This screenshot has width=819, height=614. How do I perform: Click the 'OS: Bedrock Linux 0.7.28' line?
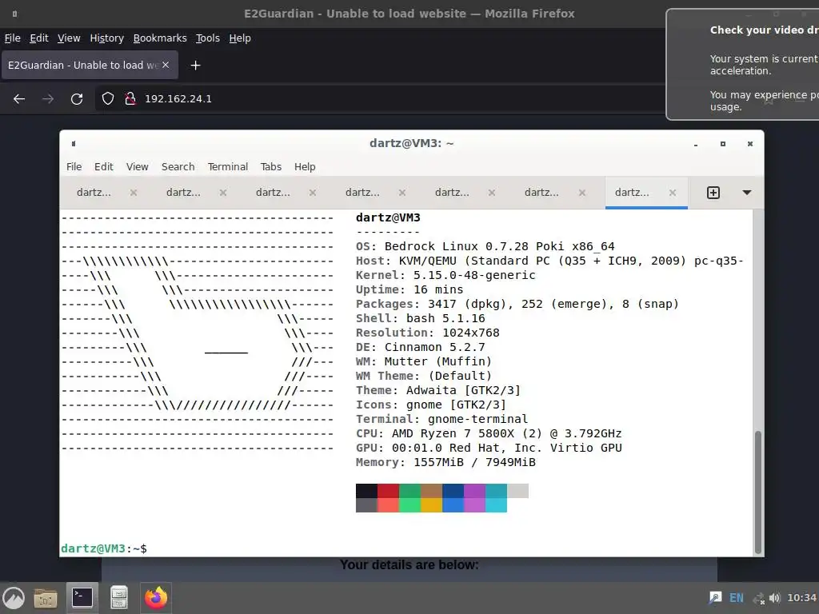tap(485, 246)
